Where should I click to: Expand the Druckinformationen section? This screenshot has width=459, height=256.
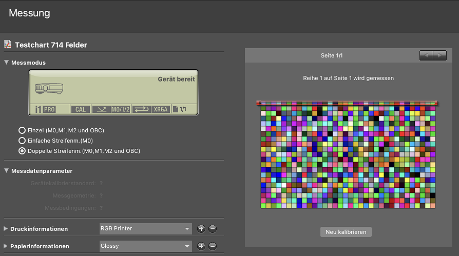[x=6, y=228]
